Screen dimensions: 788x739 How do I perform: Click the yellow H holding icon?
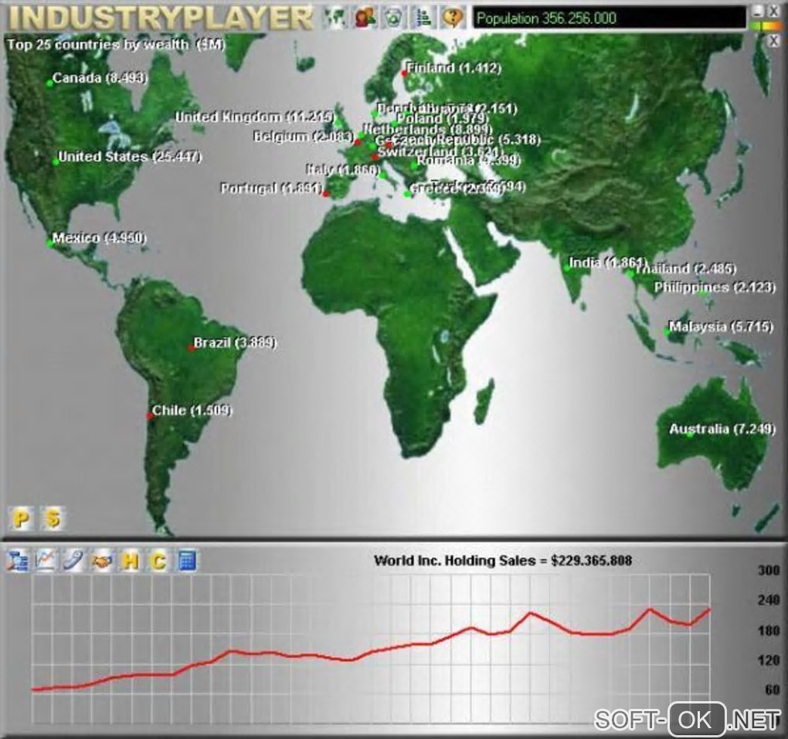pos(130,561)
